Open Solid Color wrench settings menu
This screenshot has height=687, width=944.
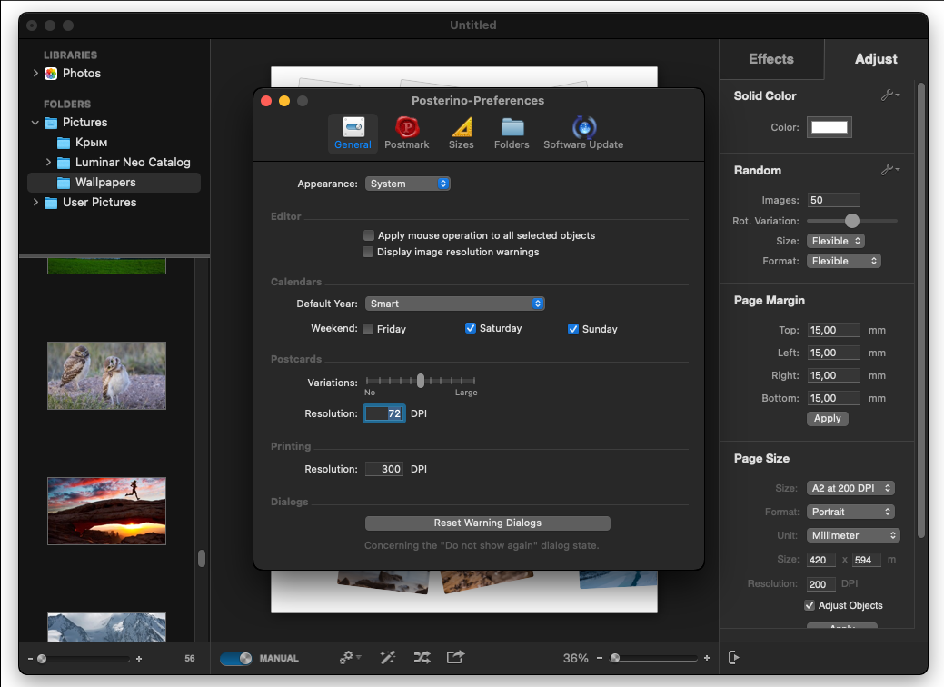(890, 95)
